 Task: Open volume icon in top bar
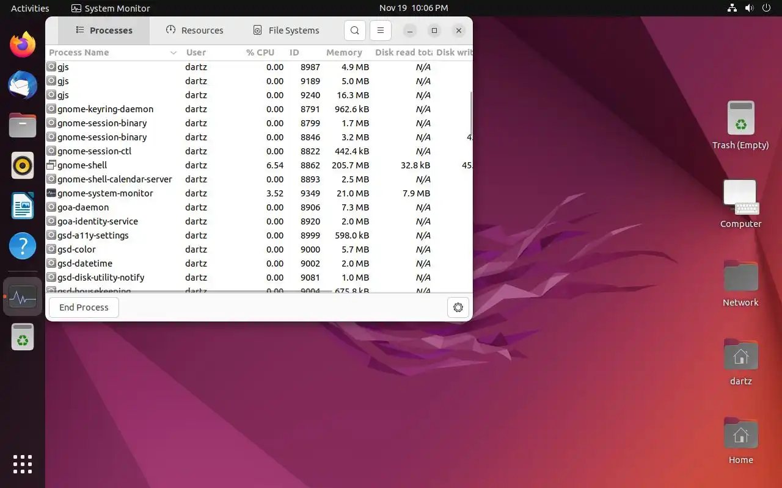(749, 8)
